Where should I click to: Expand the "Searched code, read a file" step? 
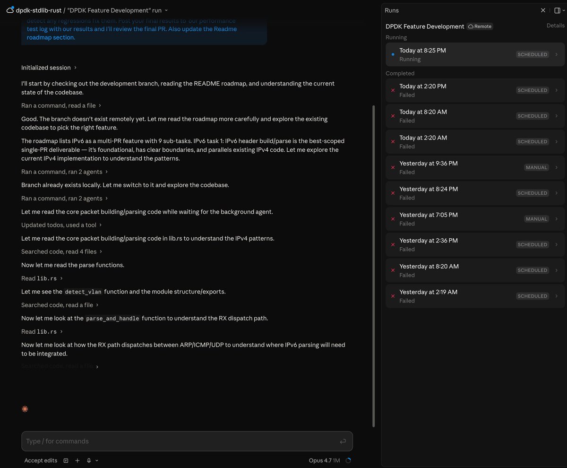click(x=60, y=305)
